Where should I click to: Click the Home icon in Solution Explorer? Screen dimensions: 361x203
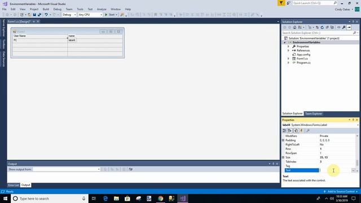[x=294, y=28]
